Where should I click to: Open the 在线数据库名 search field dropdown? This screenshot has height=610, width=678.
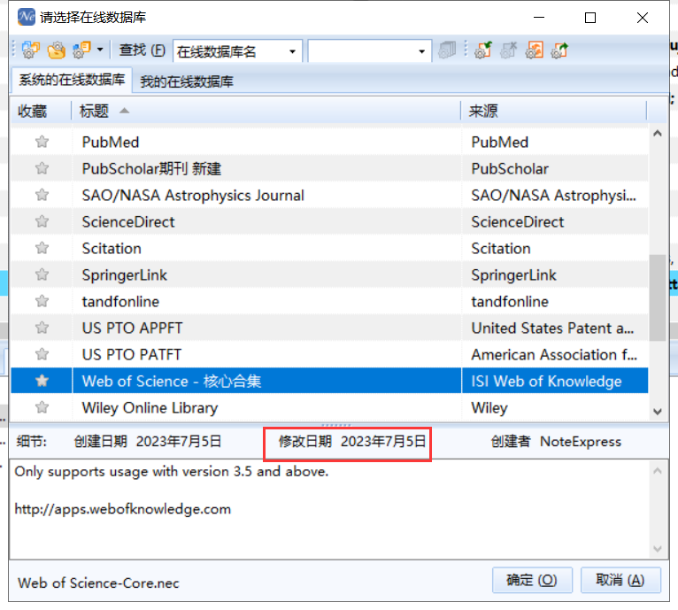point(292,51)
